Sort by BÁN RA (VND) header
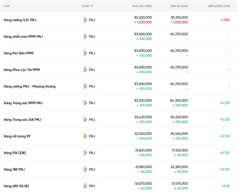Screen dimensions: 237x193 [179, 6]
